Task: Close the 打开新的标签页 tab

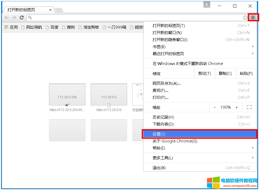Action: [51, 10]
